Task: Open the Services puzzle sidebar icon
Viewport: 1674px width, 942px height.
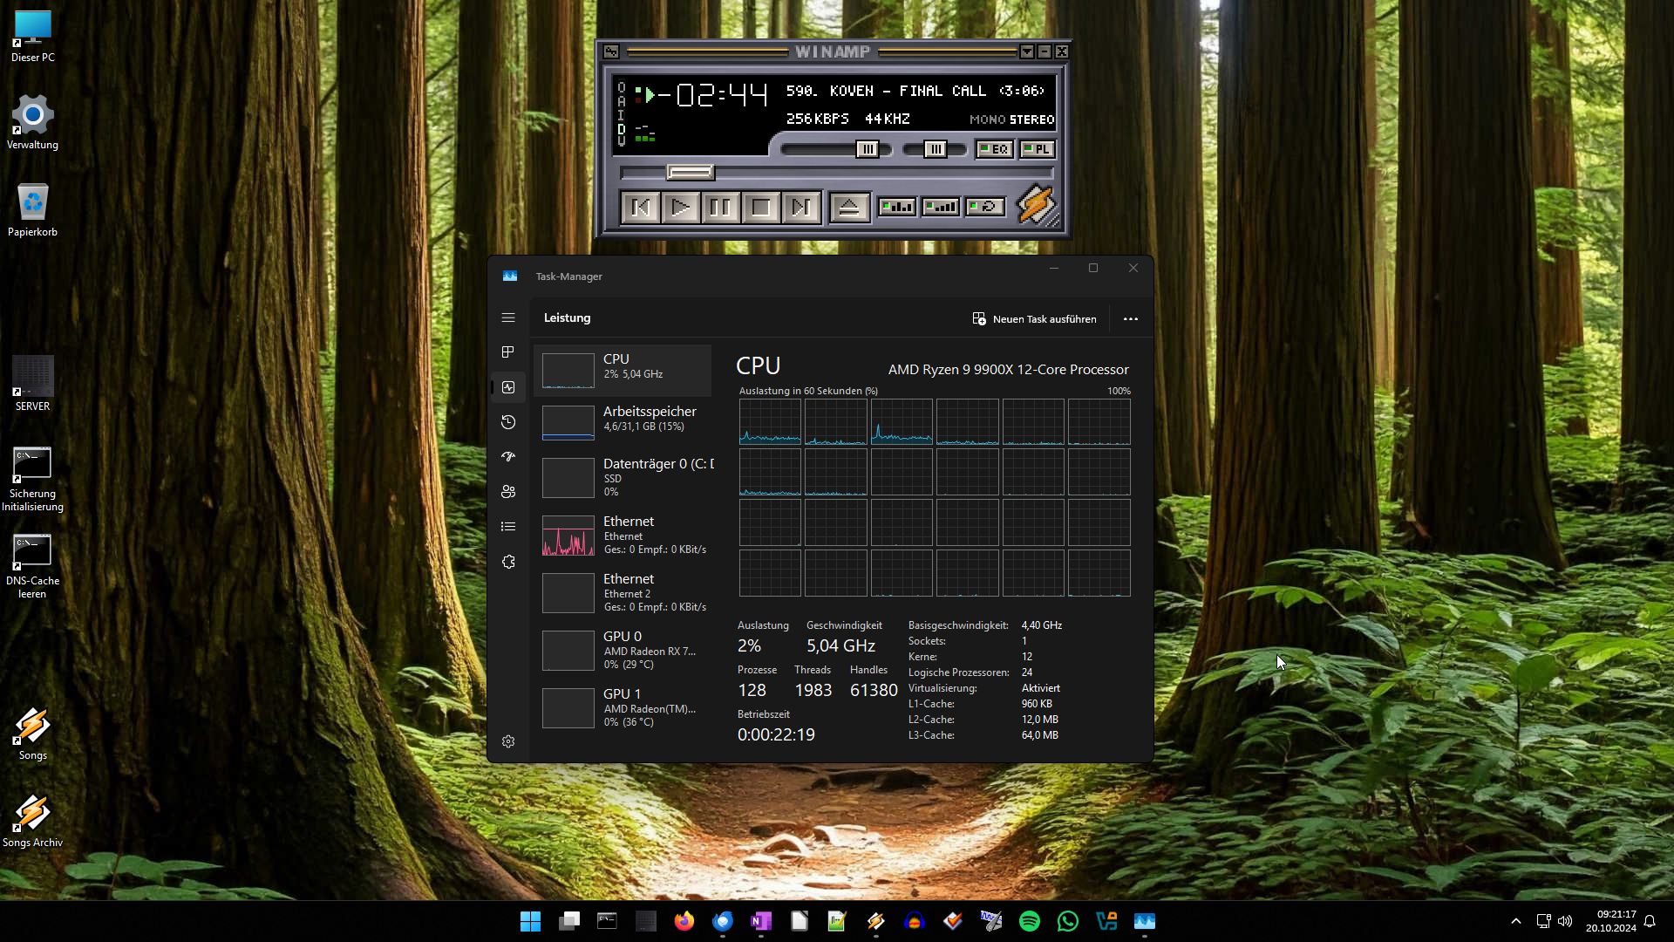Action: [508, 562]
